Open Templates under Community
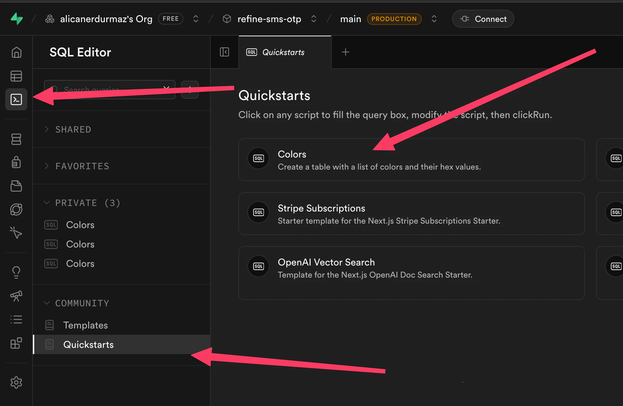 [85, 325]
